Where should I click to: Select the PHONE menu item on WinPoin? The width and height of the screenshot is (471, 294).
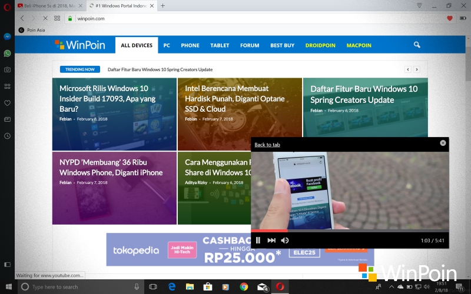pyautogui.click(x=190, y=45)
